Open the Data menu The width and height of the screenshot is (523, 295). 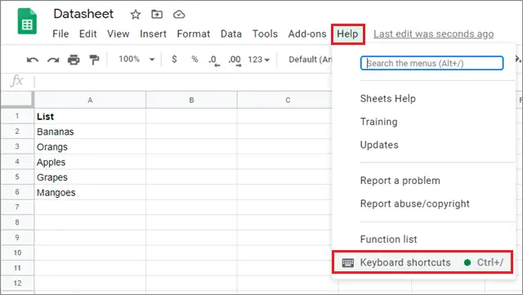pyautogui.click(x=231, y=34)
